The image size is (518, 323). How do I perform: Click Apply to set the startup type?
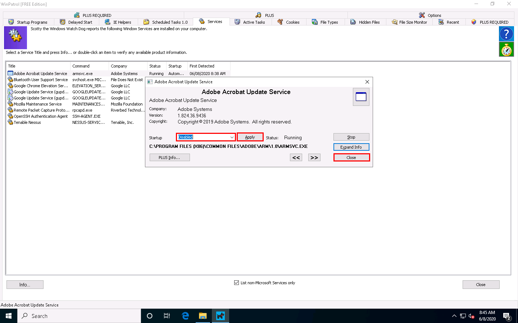(x=250, y=137)
